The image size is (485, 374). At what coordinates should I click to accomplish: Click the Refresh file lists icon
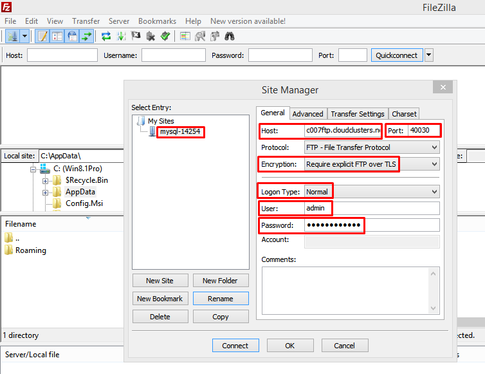107,36
